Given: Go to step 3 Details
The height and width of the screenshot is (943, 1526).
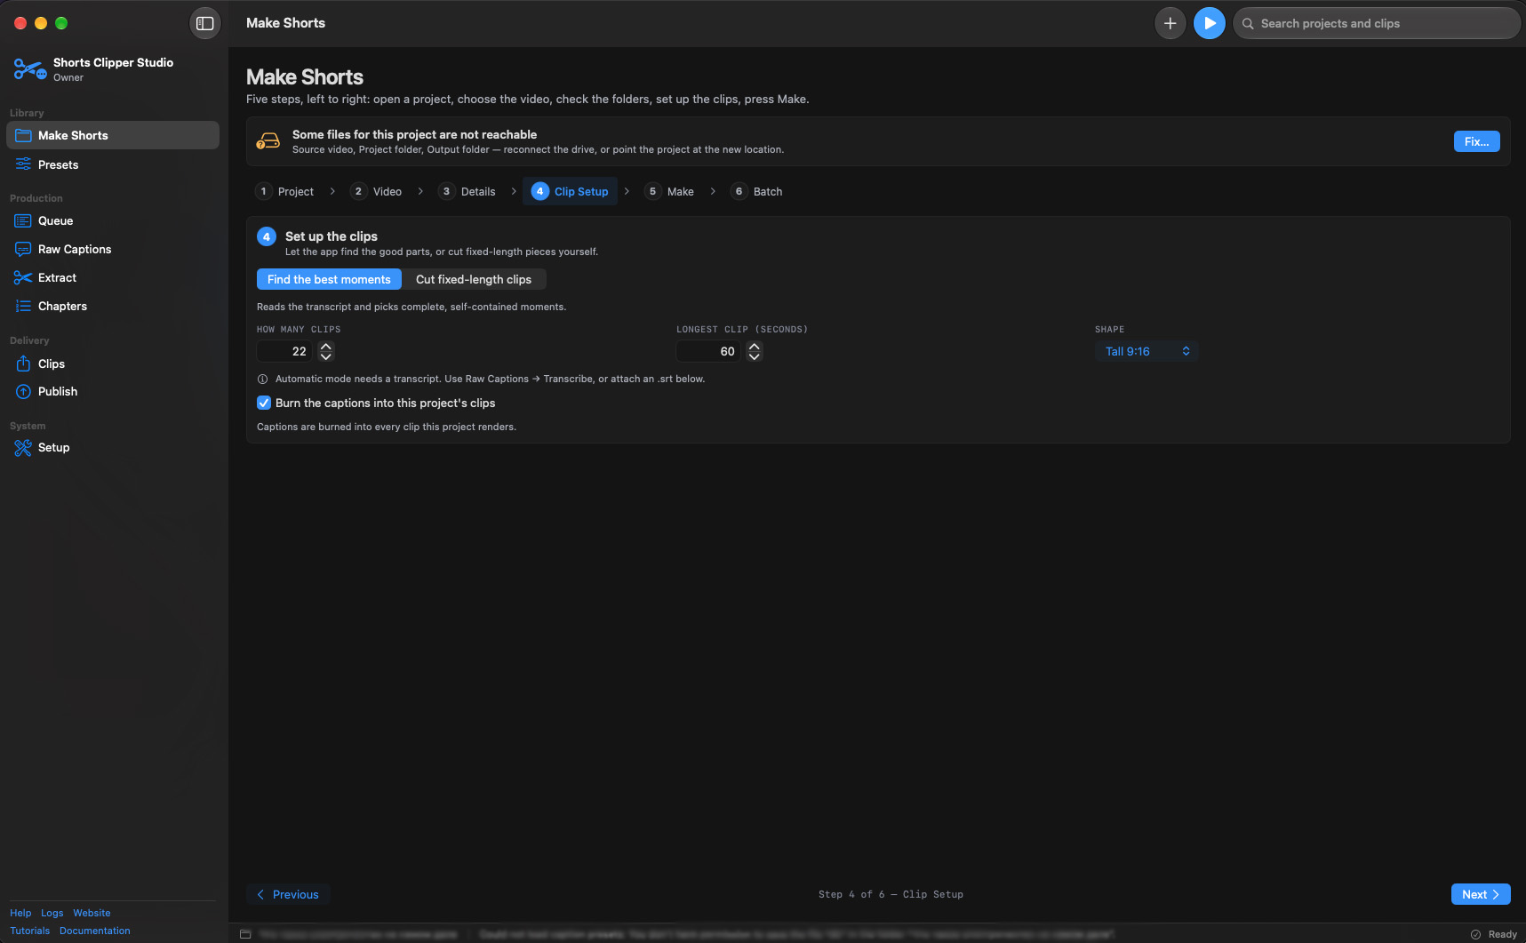Looking at the screenshot, I should [x=467, y=191].
